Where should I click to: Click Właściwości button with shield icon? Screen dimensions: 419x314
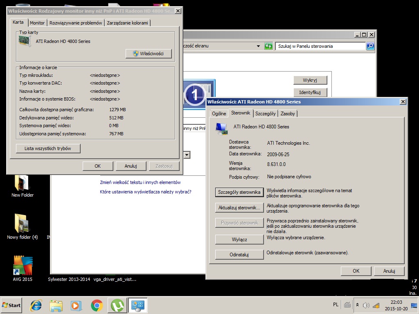point(149,54)
